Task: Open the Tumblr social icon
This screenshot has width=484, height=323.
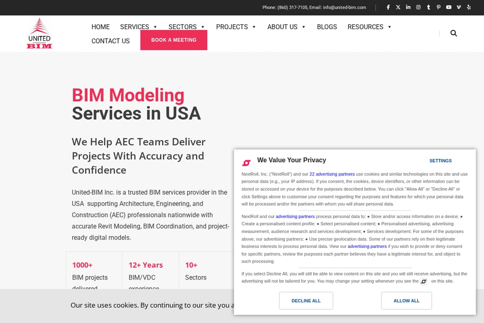Action: coord(428,7)
